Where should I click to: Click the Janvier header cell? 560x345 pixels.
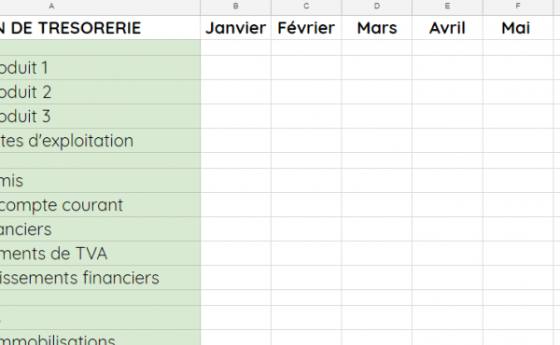tap(236, 27)
